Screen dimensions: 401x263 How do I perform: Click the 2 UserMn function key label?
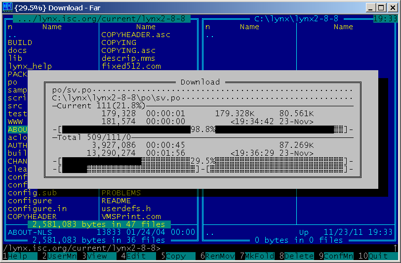tap(60, 256)
